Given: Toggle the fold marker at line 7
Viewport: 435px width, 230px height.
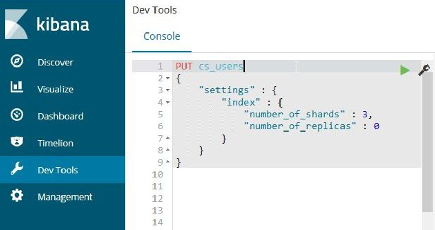Looking at the screenshot, I should pos(167,139).
